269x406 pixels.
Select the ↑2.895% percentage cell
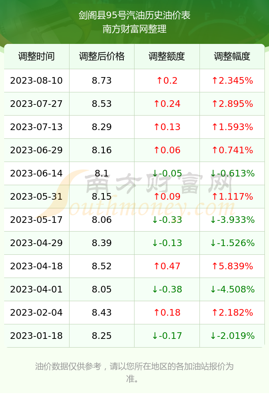pos(232,104)
